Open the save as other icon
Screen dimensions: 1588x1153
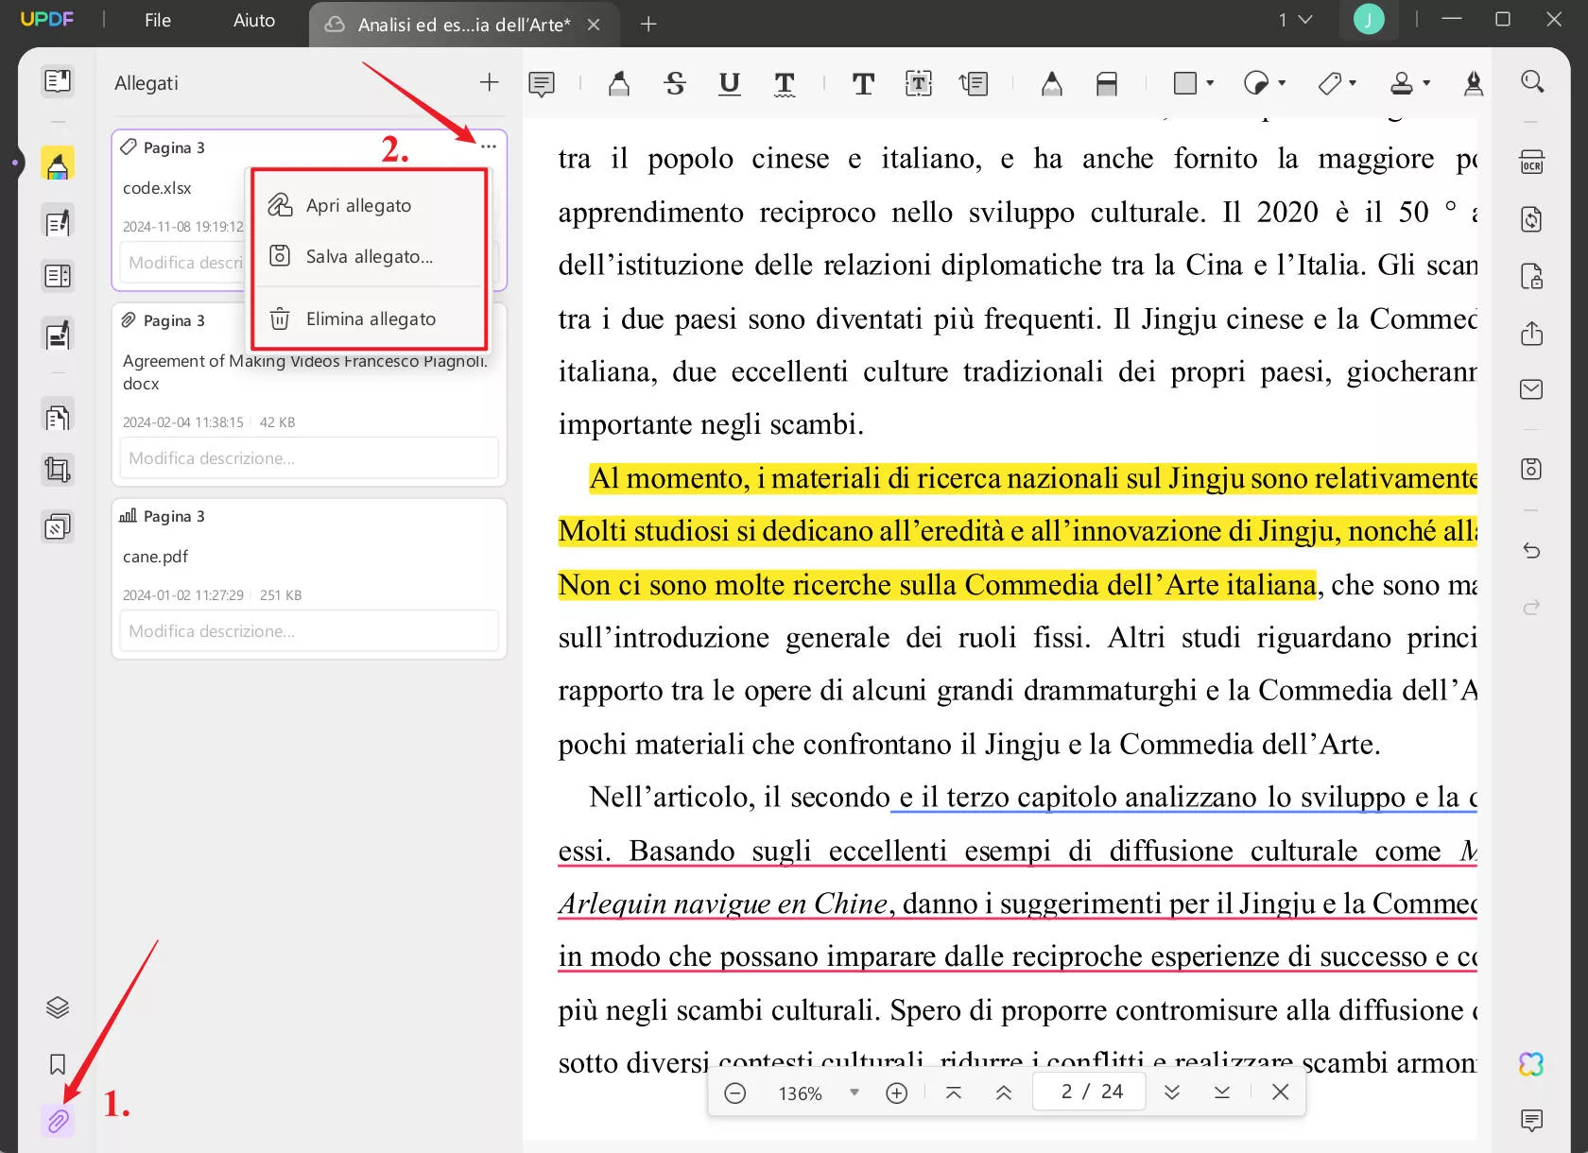pos(1532,469)
